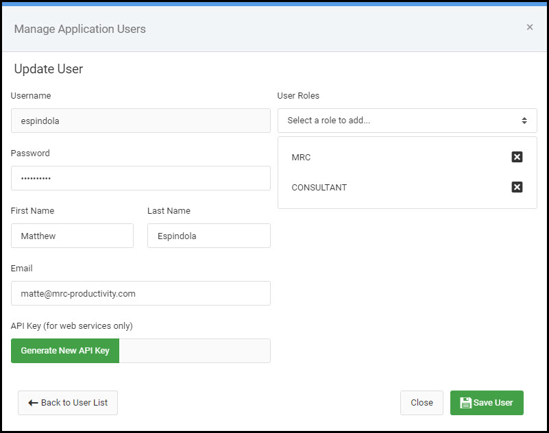Click the Email field with matte@mrc-productivity.com
Screen dimensions: 549x433
tap(141, 293)
